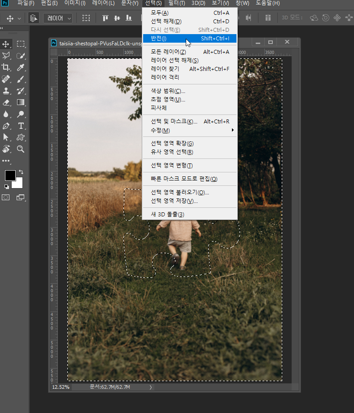Open the 레이어(L) menu
The image size is (354, 413).
click(x=103, y=3)
